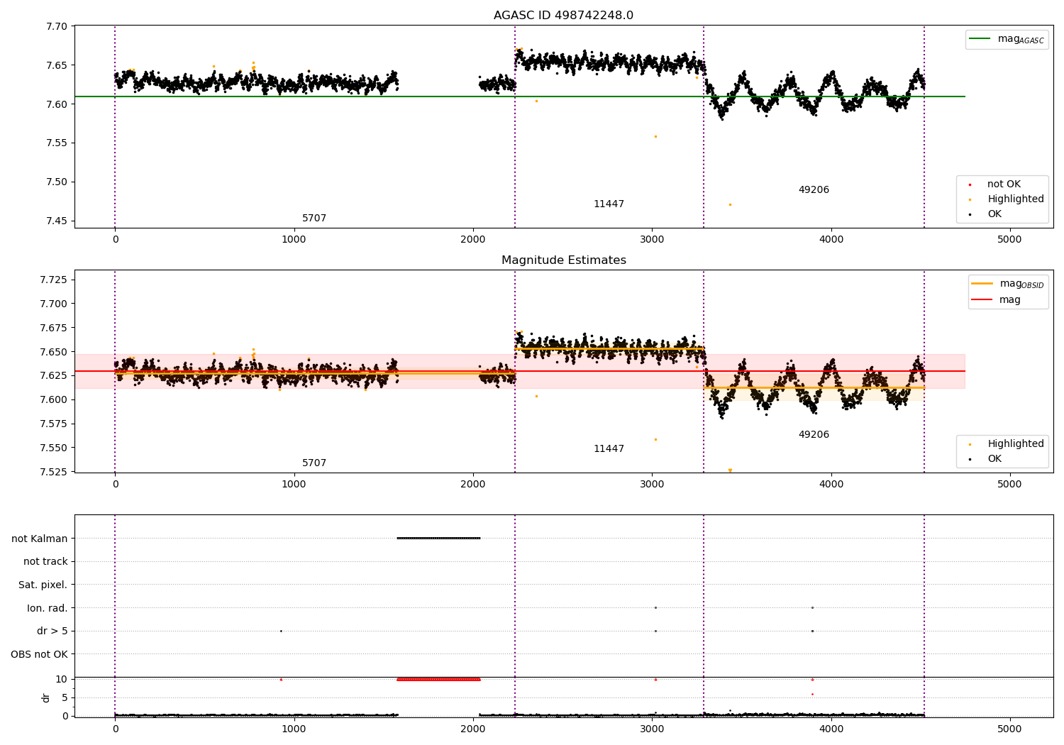Click the '11447' label in middle plot
Screen dimensions: 1064x745
(609, 448)
